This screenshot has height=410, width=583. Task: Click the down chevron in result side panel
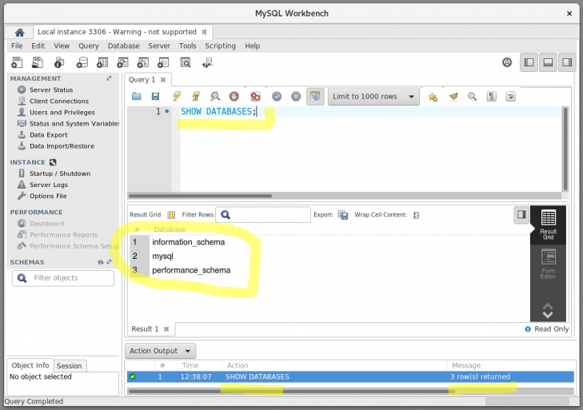click(548, 314)
